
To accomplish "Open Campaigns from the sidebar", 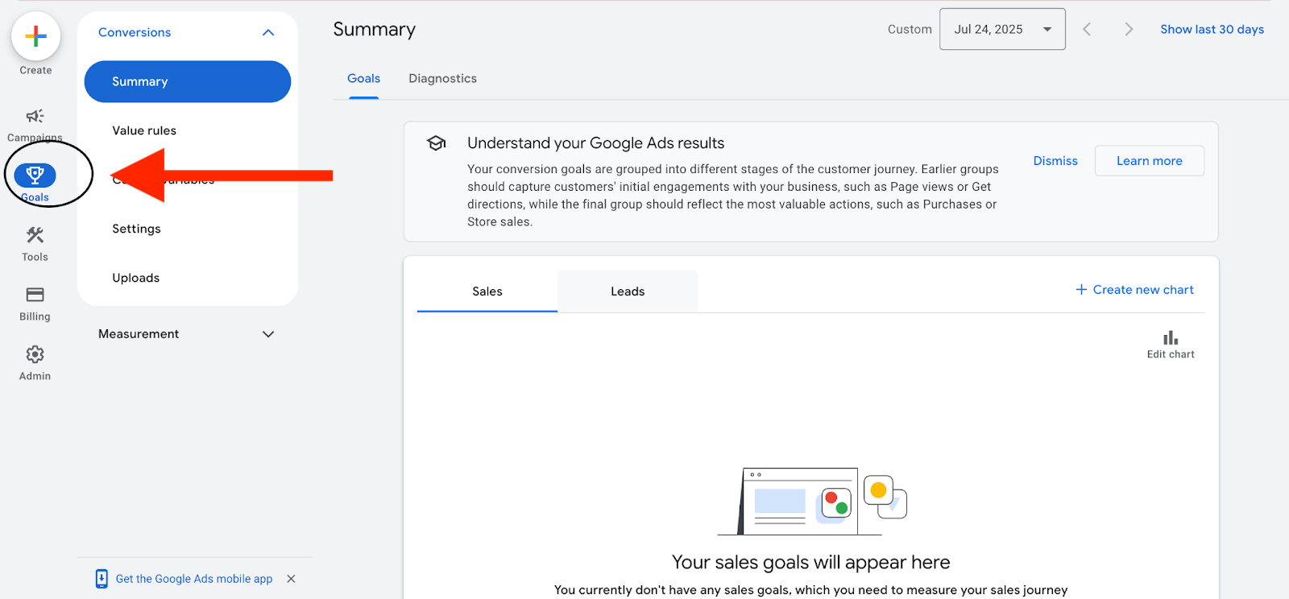I will pyautogui.click(x=35, y=117).
